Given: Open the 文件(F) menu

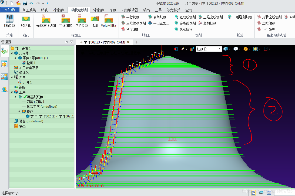Looking at the screenshot, I should [10, 10].
